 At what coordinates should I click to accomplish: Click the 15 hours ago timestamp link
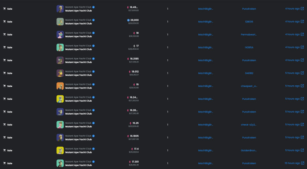coord(292,163)
